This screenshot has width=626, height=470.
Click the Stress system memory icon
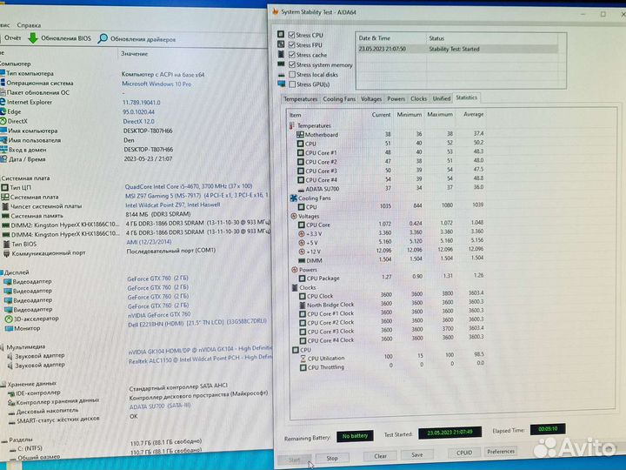(x=281, y=64)
